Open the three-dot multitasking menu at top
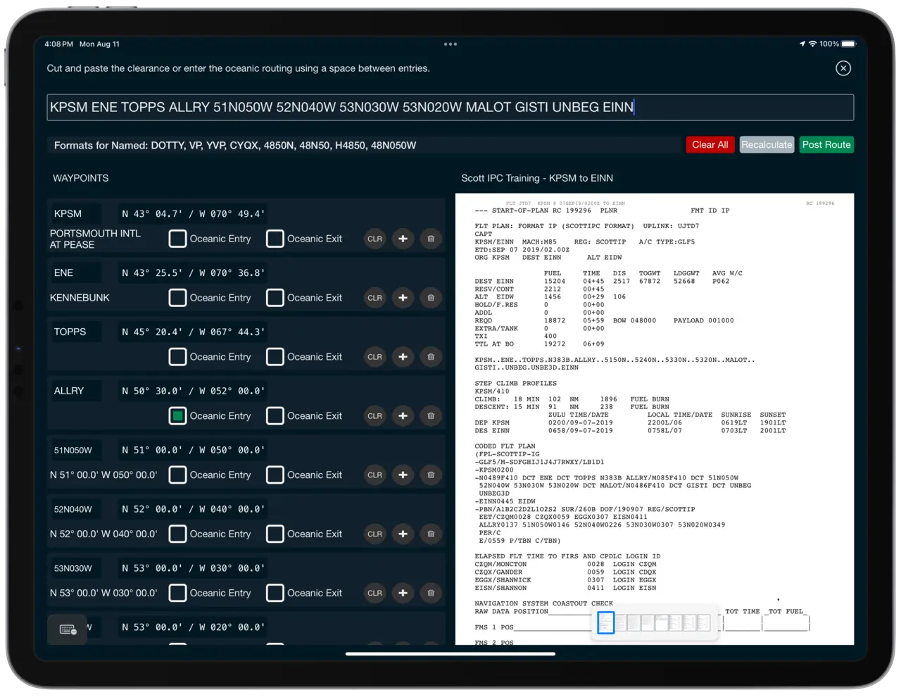901x697 pixels. (x=450, y=44)
